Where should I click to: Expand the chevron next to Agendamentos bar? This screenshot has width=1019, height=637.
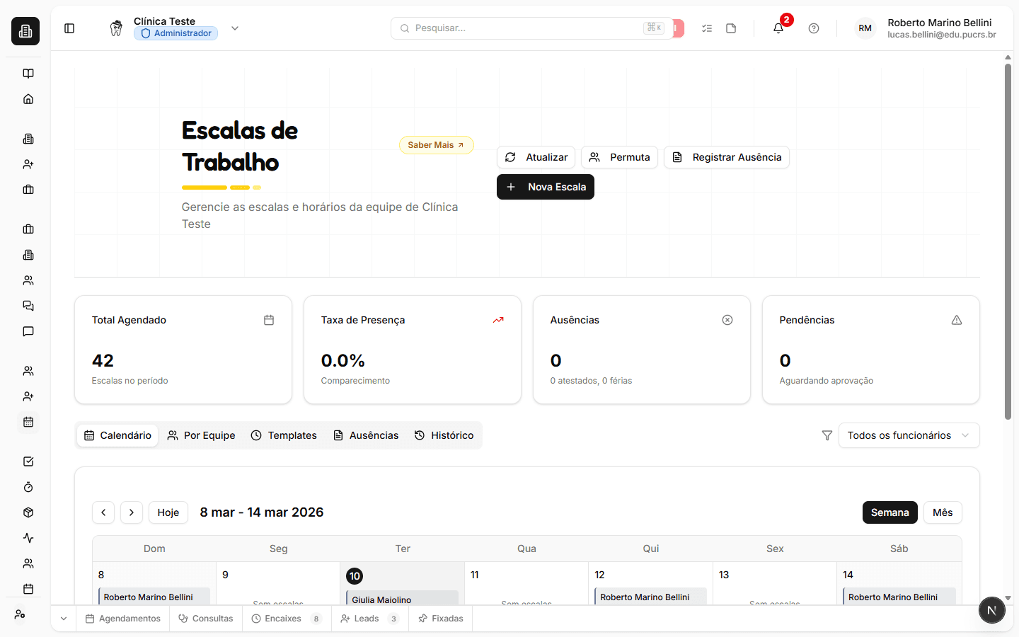(63, 618)
